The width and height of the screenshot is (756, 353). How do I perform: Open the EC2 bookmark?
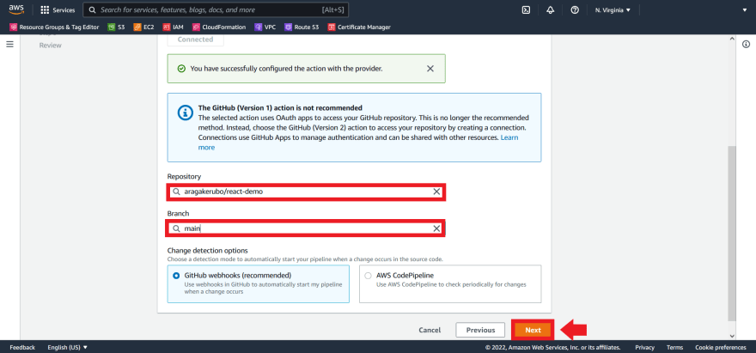(143, 27)
